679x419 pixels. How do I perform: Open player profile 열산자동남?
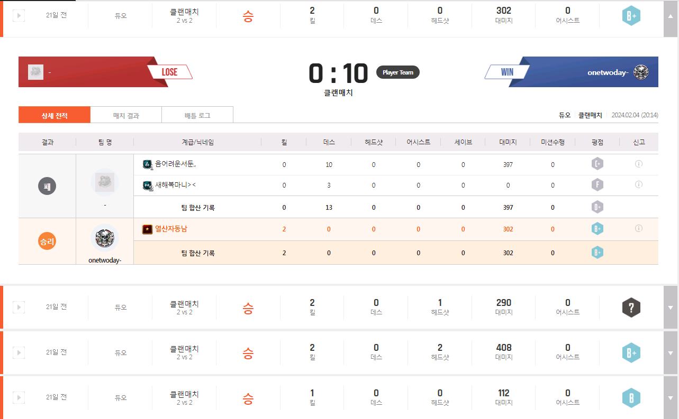tap(171, 229)
